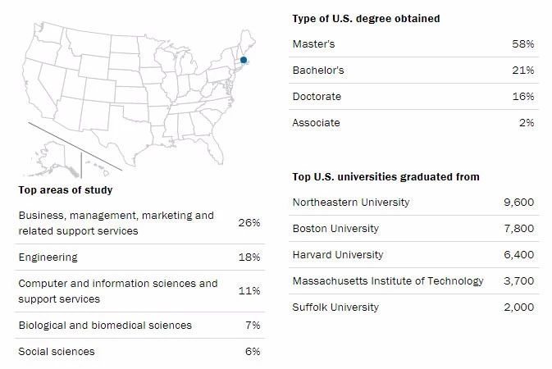
Task: Click 'Top U.S. universities graduated from' heading
Action: pyautogui.click(x=385, y=176)
